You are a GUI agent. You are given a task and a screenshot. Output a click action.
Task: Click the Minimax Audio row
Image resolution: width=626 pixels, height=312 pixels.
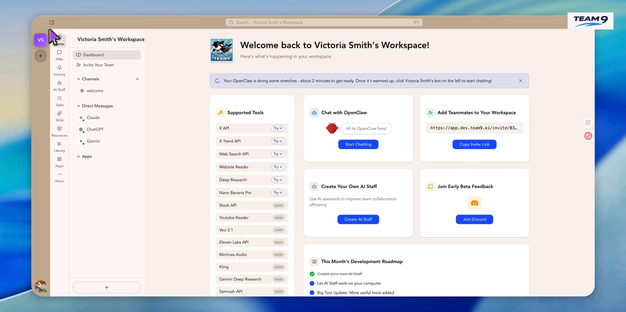coord(252,255)
